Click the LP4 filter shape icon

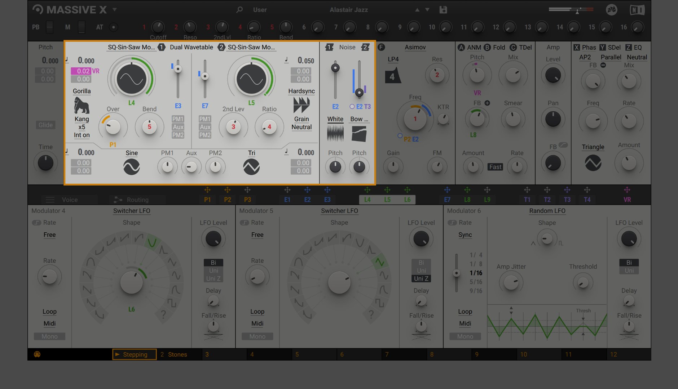click(x=393, y=76)
